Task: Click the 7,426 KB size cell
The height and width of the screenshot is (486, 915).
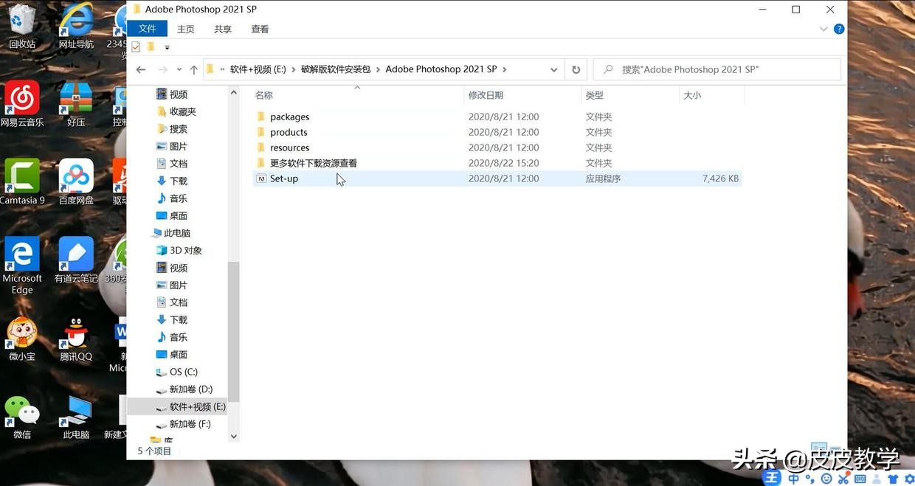Action: pyautogui.click(x=720, y=178)
